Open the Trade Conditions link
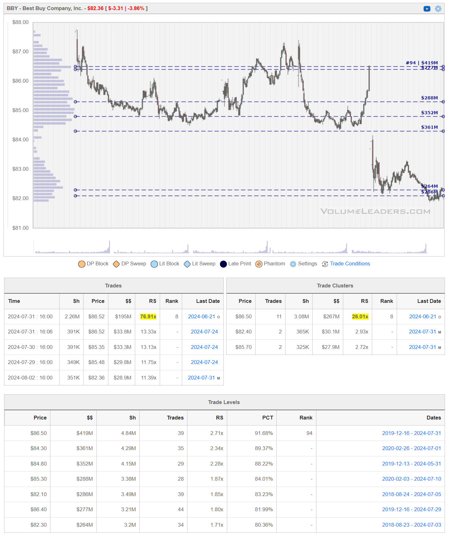Image resolution: width=450 pixels, height=538 pixels. 350,264
